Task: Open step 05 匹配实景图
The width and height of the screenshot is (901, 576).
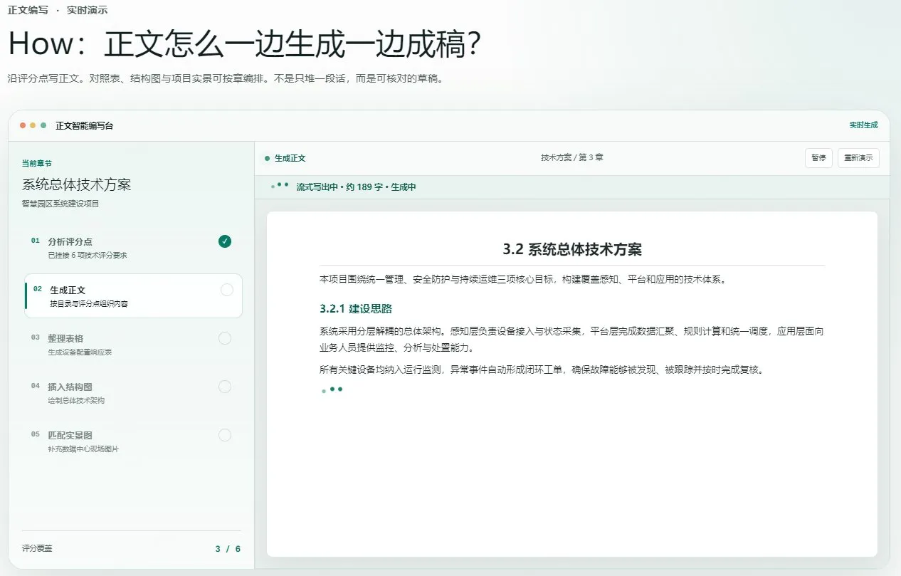Action: [132, 441]
